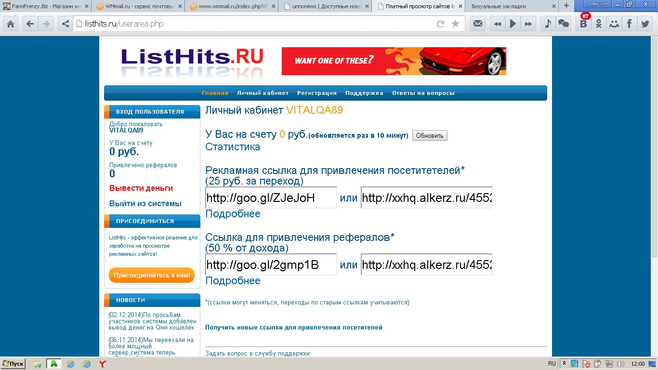Open VKontakte notifications icon
This screenshot has width=658, height=370.
pos(583,24)
